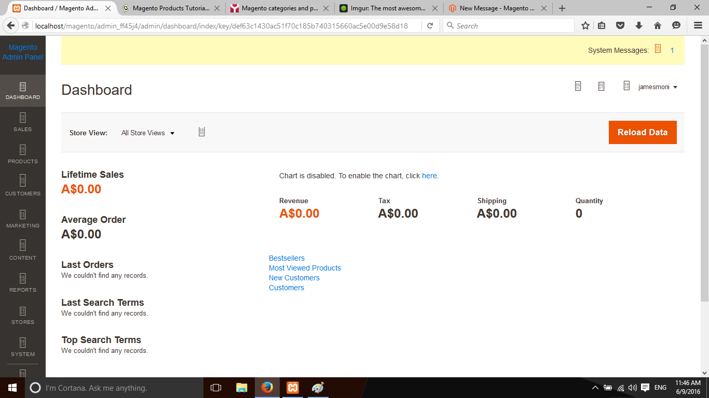This screenshot has width=709, height=398.
Task: Open File Explorer from the taskbar
Action: [x=242, y=388]
